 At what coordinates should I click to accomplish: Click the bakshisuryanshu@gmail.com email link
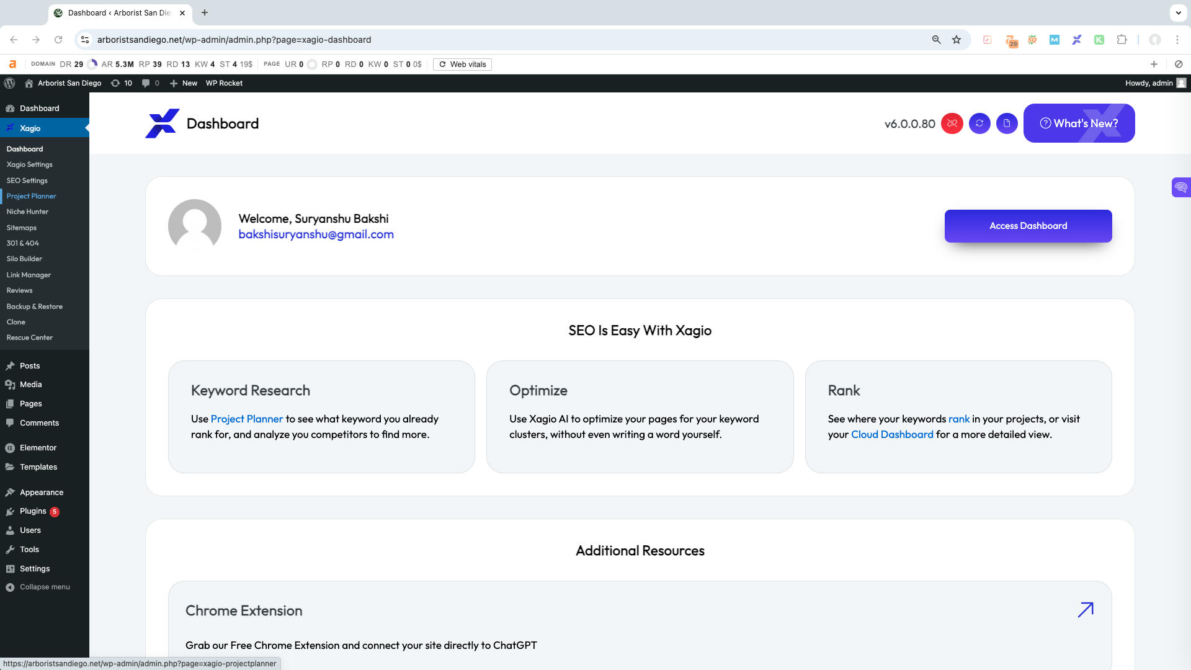point(316,234)
